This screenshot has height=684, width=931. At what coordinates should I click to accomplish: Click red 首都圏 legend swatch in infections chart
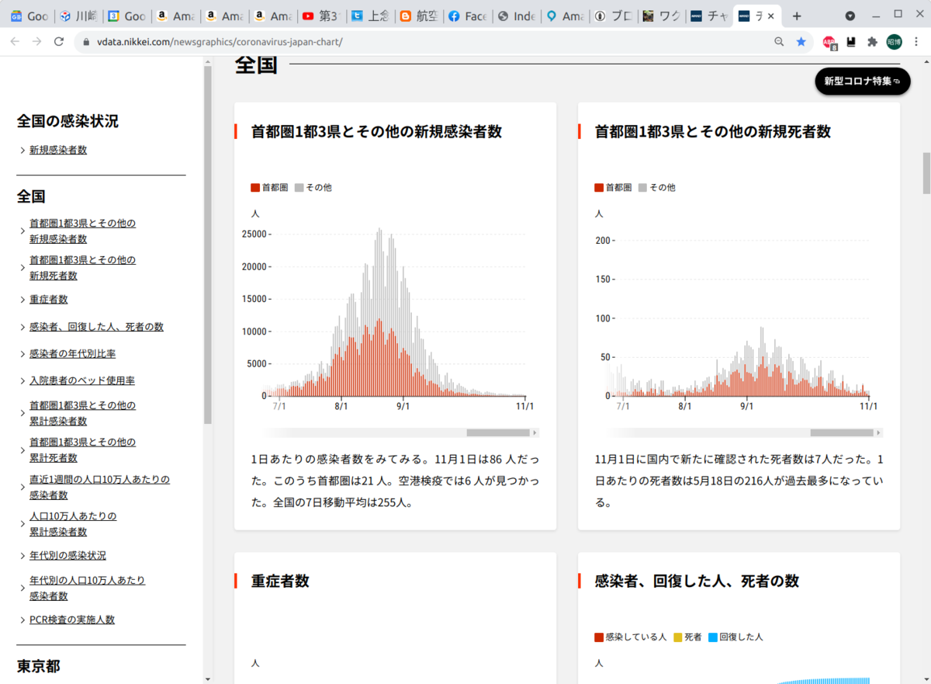(x=255, y=187)
